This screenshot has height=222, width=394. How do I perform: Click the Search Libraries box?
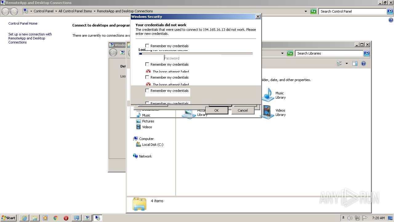[x=329, y=53]
